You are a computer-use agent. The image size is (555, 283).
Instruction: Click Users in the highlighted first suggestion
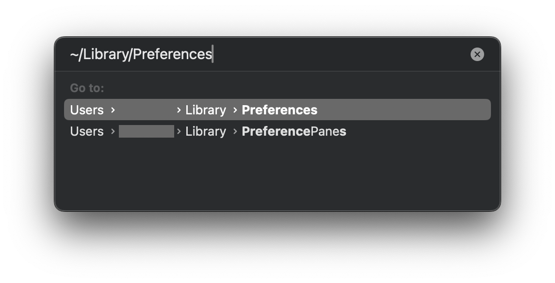(x=87, y=110)
